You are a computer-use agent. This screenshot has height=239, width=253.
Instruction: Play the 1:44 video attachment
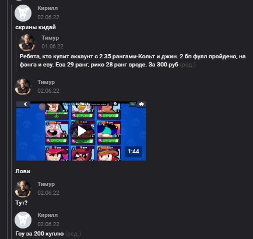point(81,131)
